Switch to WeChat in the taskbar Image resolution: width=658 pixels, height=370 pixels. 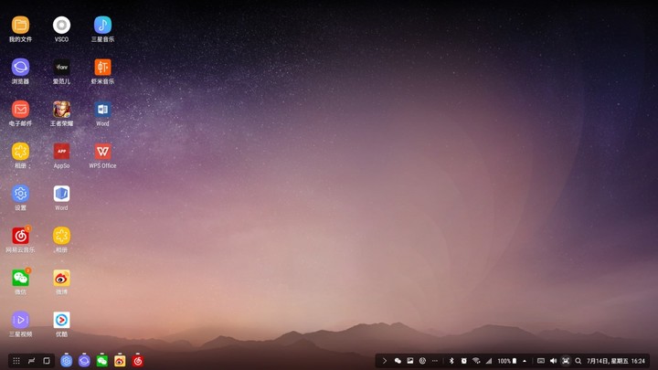point(102,361)
